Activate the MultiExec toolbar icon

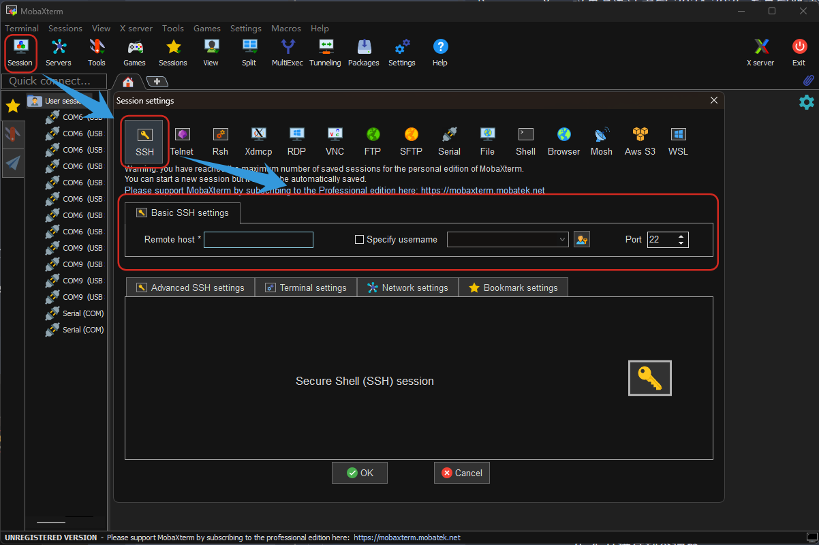[x=288, y=53]
